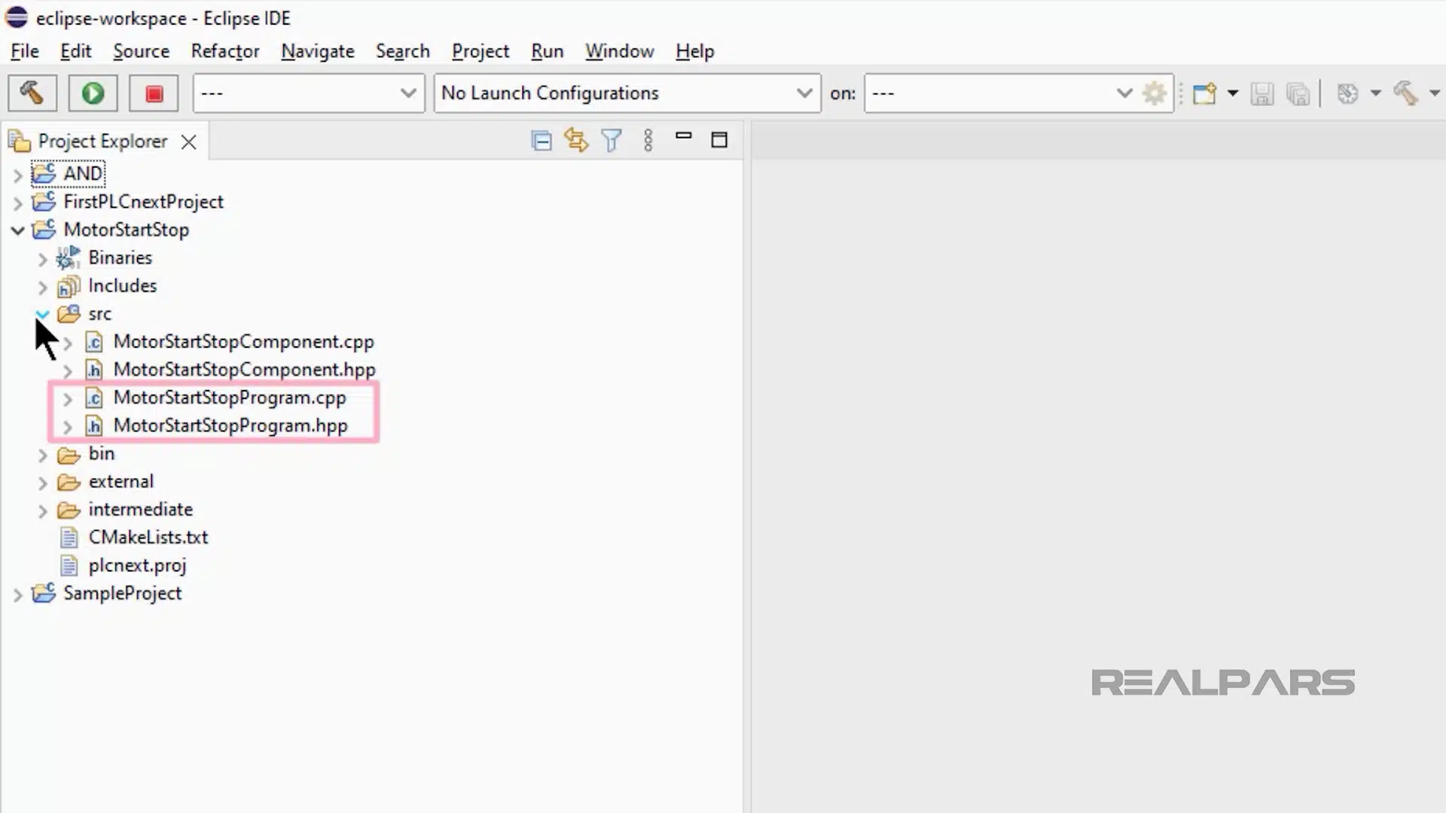This screenshot has height=813, width=1446.
Task: Open the Navigate menu
Action: coord(317,51)
